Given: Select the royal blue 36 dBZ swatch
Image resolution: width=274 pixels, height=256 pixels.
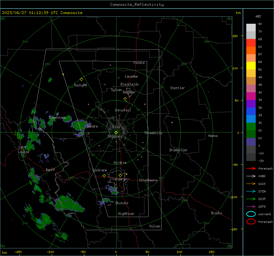Looking at the screenshot, I should [x=251, y=111].
